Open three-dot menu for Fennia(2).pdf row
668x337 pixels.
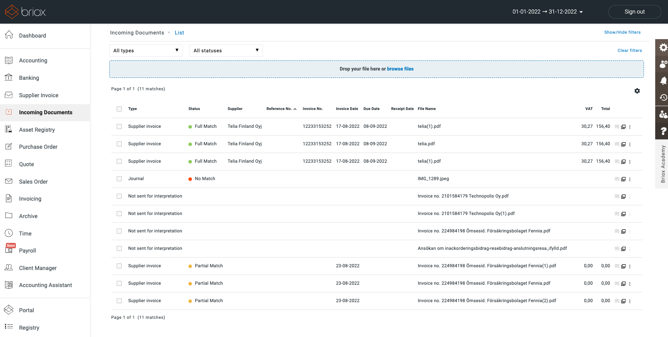[630, 301]
